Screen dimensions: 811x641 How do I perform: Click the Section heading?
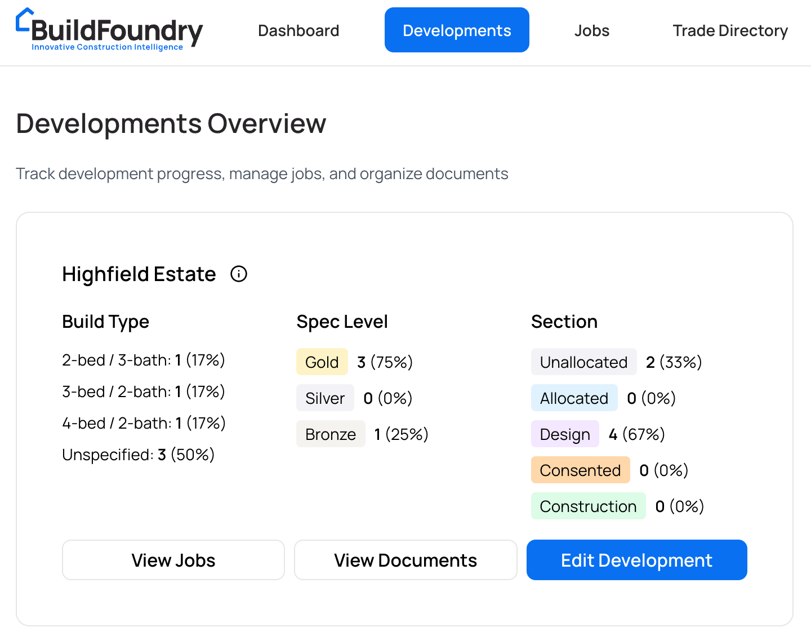coord(564,322)
